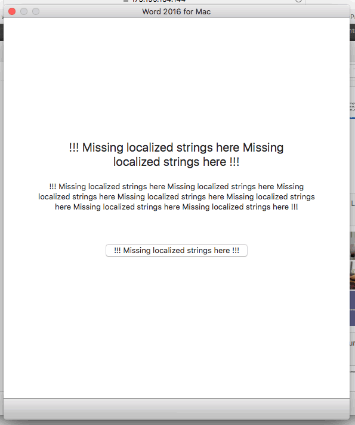Click the purple banner in the background page
The width and height of the screenshot is (355, 425).
[352, 308]
